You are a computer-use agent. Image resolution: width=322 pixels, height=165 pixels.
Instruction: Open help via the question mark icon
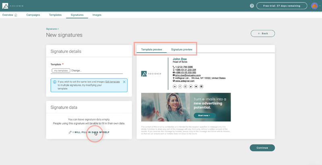[x=252, y=6]
